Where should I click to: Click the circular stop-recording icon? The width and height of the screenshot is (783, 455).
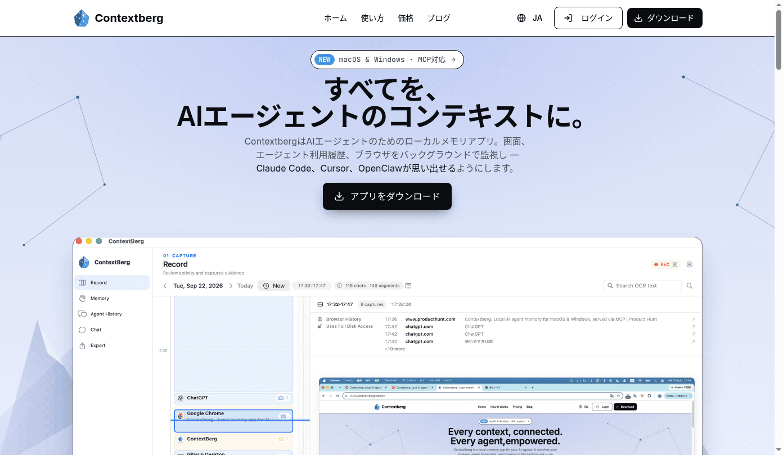point(690,264)
